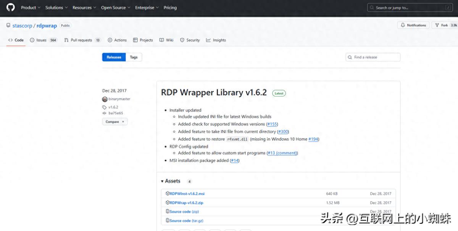
Task: Switch to the Pull requests tab
Action: [82, 40]
